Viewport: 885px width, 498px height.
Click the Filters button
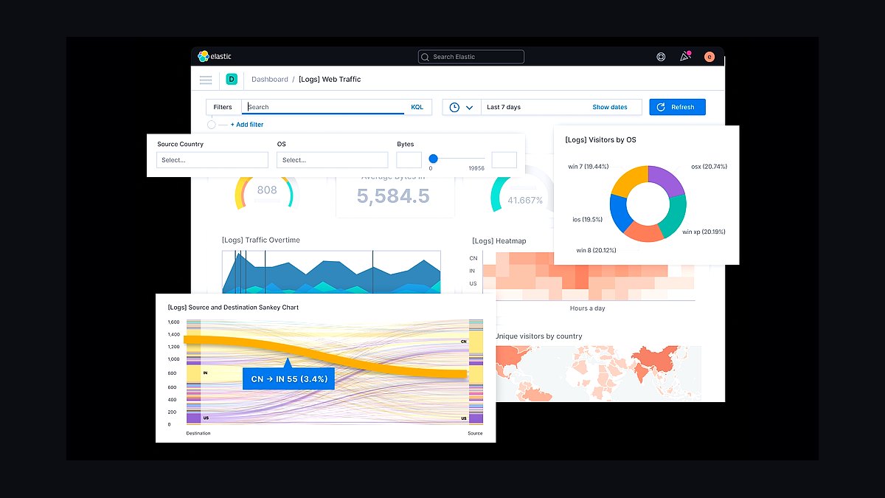click(223, 107)
